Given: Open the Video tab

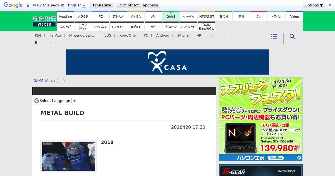Looking at the screenshot, I should click(294, 16).
